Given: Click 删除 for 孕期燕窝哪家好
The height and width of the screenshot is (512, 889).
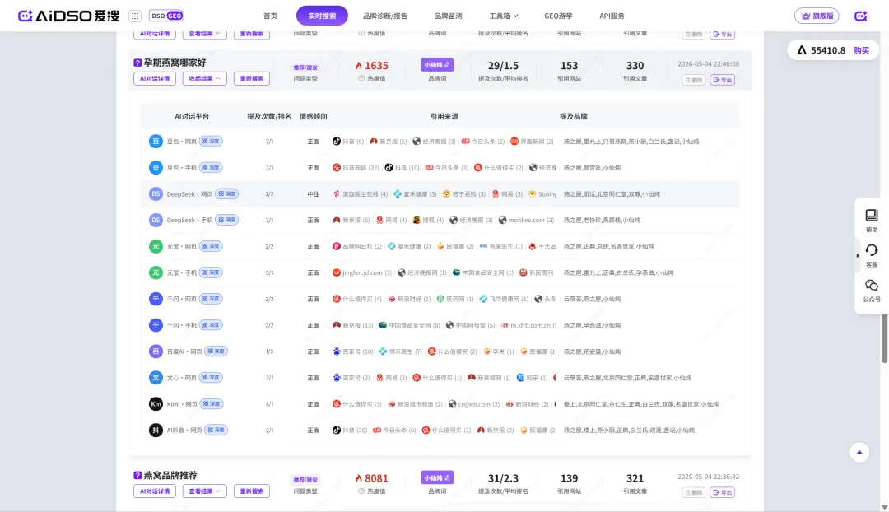Looking at the screenshot, I should (x=693, y=80).
